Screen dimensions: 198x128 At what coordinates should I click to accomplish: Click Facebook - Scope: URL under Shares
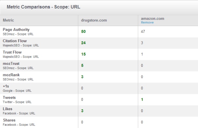click(19, 125)
